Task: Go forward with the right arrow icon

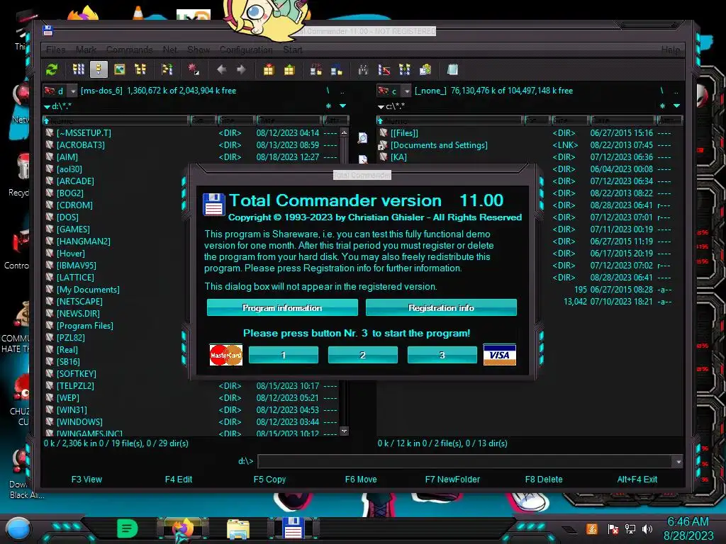Action: pos(241,69)
